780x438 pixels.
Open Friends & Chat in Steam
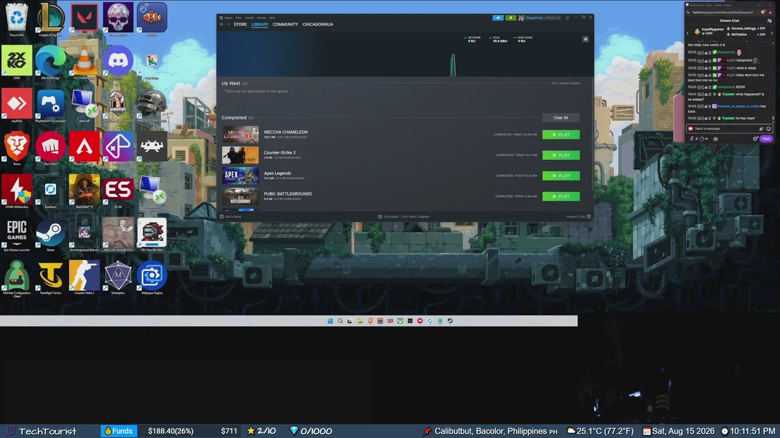point(578,217)
